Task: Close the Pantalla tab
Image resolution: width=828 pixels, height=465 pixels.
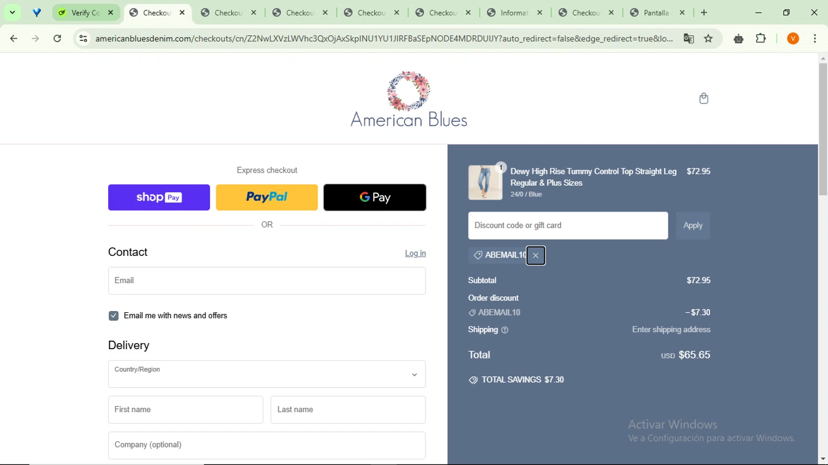Action: click(x=682, y=12)
